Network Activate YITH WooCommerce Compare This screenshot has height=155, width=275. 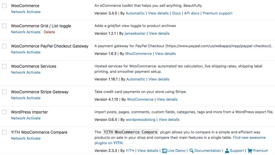pyautogui.click(x=25, y=138)
